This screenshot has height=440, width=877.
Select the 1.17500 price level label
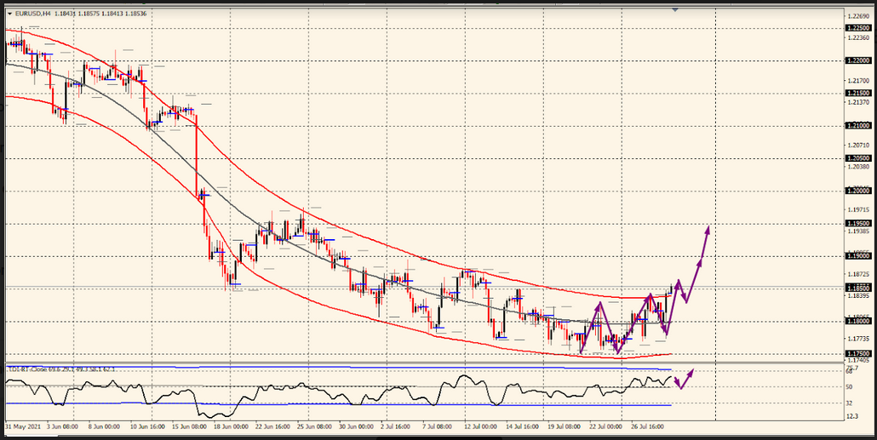[857, 353]
